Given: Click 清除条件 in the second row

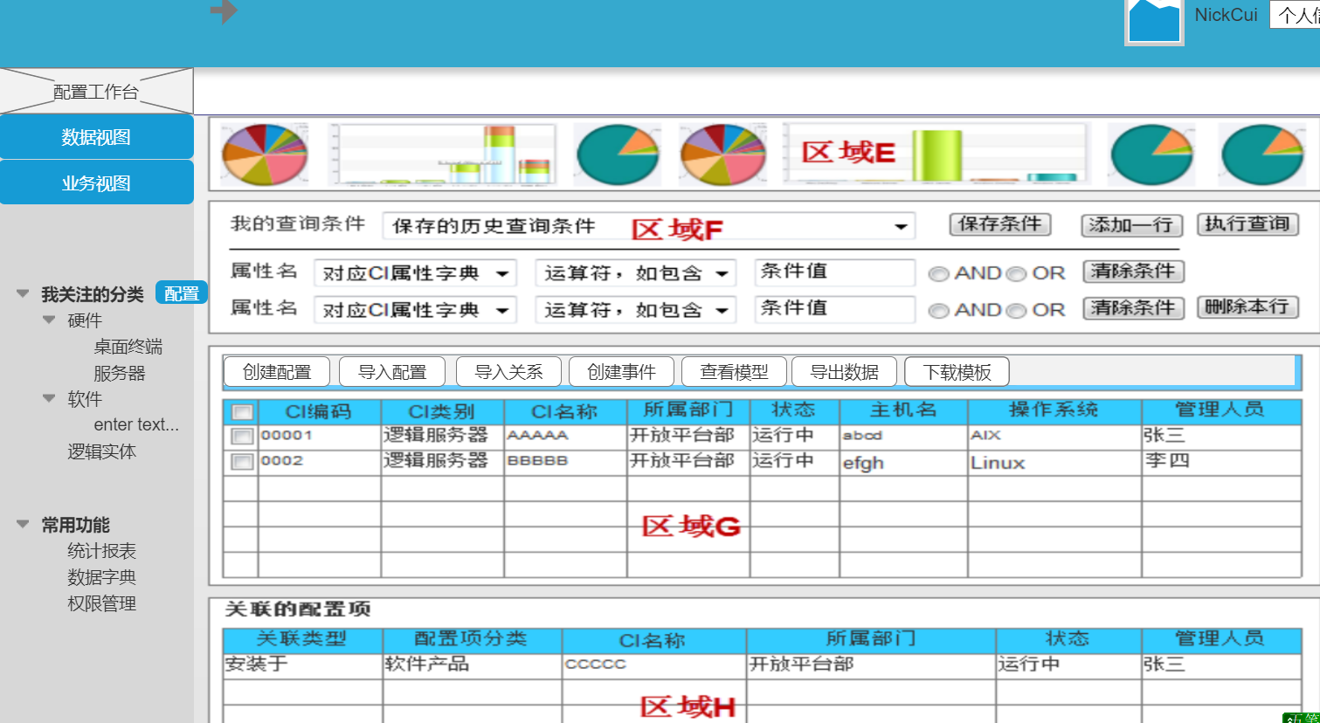Looking at the screenshot, I should click(x=1133, y=308).
